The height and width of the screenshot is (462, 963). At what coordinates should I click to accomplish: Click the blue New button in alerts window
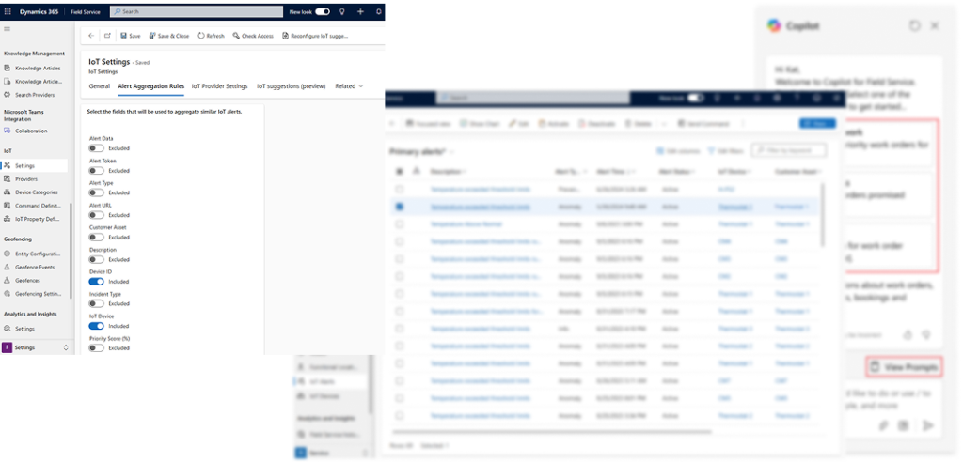tap(817, 123)
